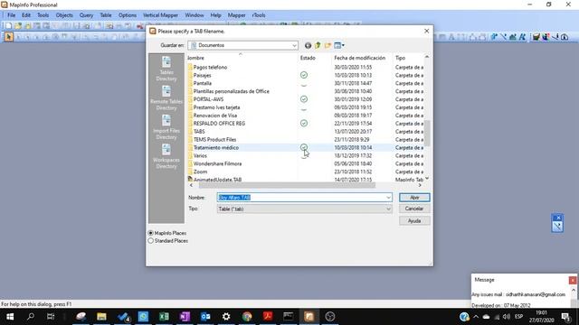The height and width of the screenshot is (325, 579).
Task: Open the Query menu
Action: [x=86, y=15]
